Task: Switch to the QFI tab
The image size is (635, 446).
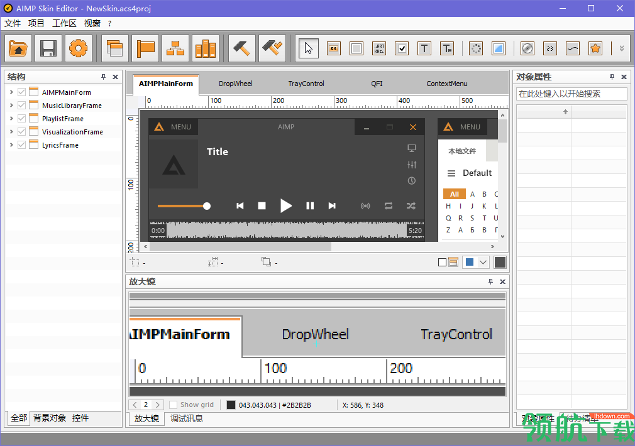Action: click(377, 84)
